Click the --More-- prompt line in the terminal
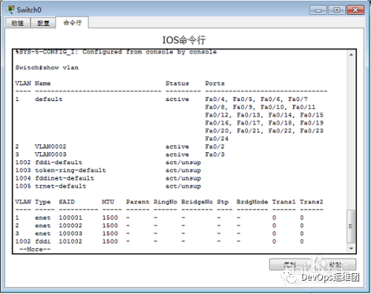371x294 pixels. (35, 249)
